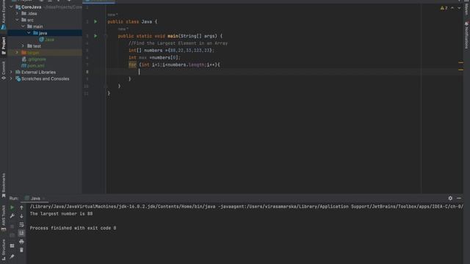
Task: Place cursor on the for loop line
Action: tap(174, 65)
